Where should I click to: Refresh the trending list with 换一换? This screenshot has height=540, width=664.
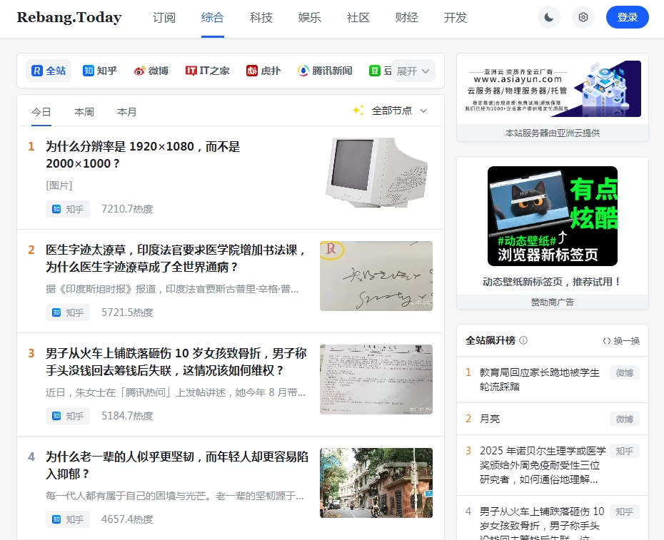[621, 341]
